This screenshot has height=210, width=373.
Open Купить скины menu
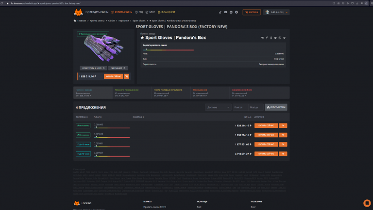click(x=121, y=12)
